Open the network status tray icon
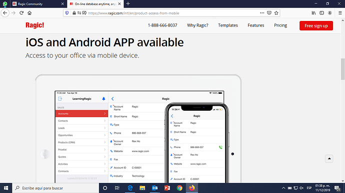 (x=295, y=188)
